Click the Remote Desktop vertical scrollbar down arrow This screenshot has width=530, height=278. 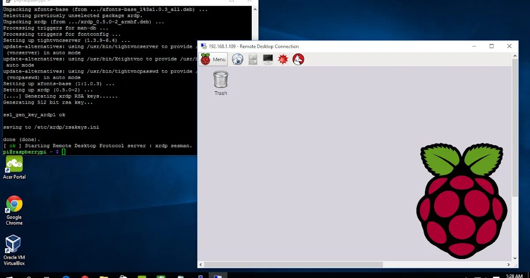[515, 258]
